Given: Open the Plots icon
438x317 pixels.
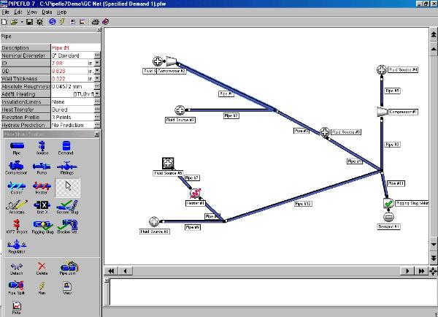Looking at the screenshot, I should (x=16, y=305).
